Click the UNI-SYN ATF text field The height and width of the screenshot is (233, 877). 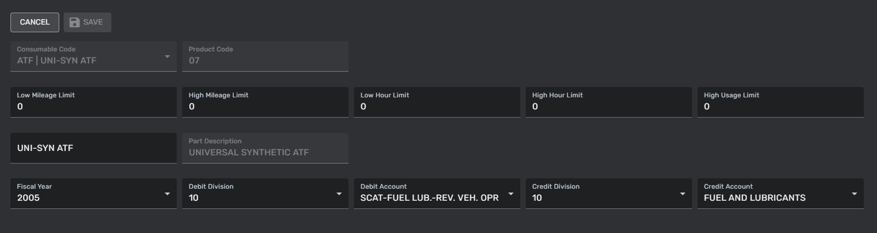[93, 148]
